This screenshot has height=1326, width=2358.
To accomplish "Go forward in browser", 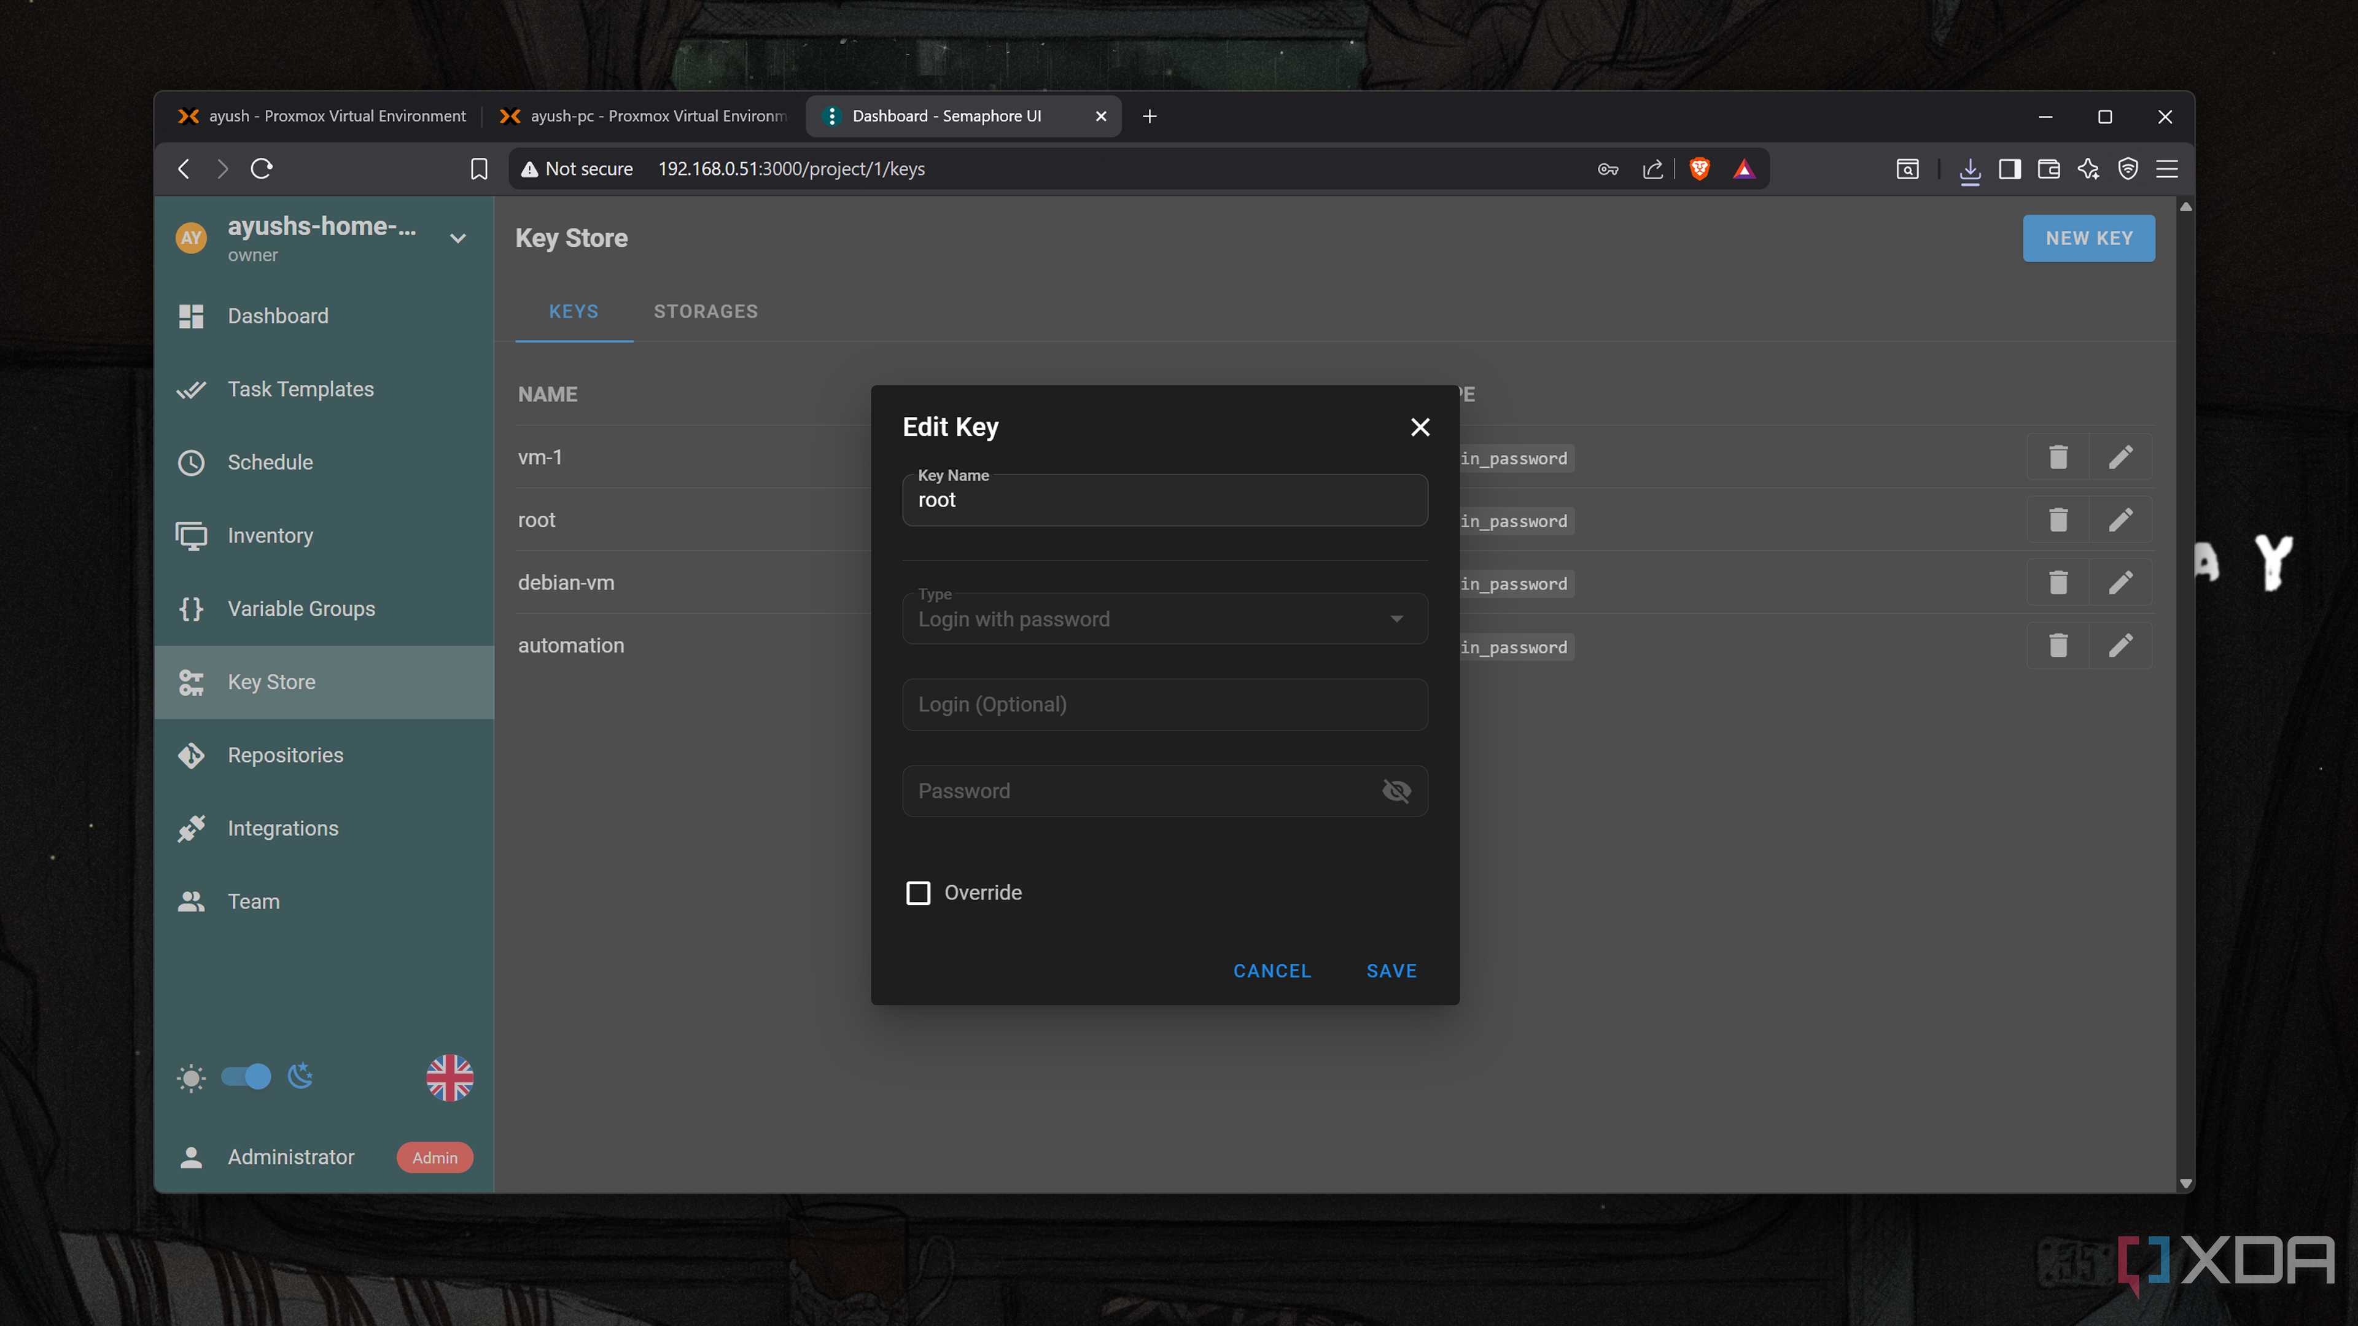I will (222, 168).
